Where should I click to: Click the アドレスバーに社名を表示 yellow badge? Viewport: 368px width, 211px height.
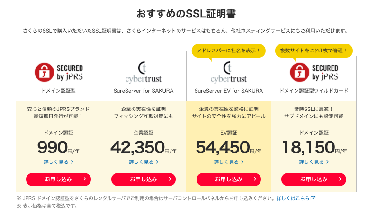point(228,51)
